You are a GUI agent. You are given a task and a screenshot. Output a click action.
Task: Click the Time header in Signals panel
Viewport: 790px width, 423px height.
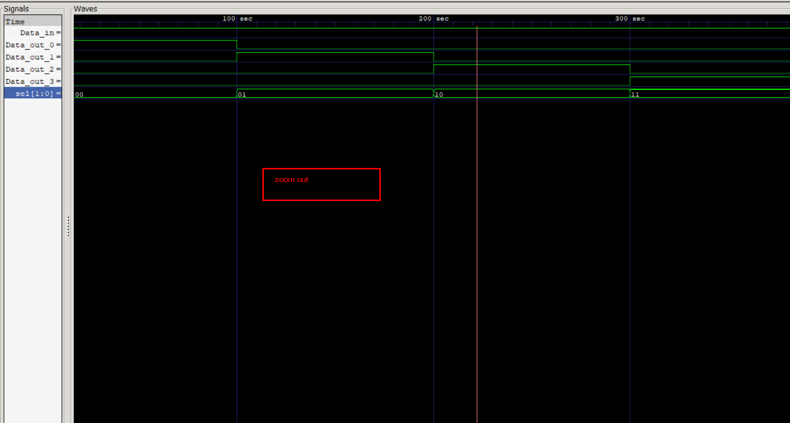click(33, 21)
